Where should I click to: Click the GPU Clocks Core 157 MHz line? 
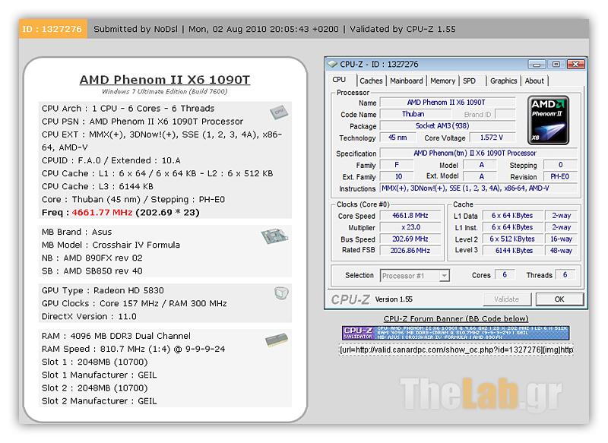[x=135, y=303]
